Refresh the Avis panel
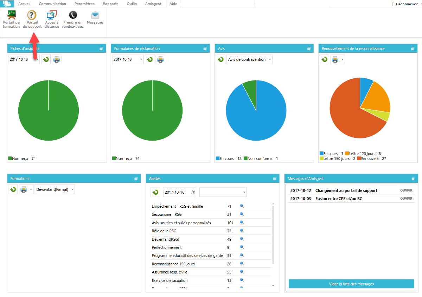The image size is (422, 297). (x=220, y=59)
